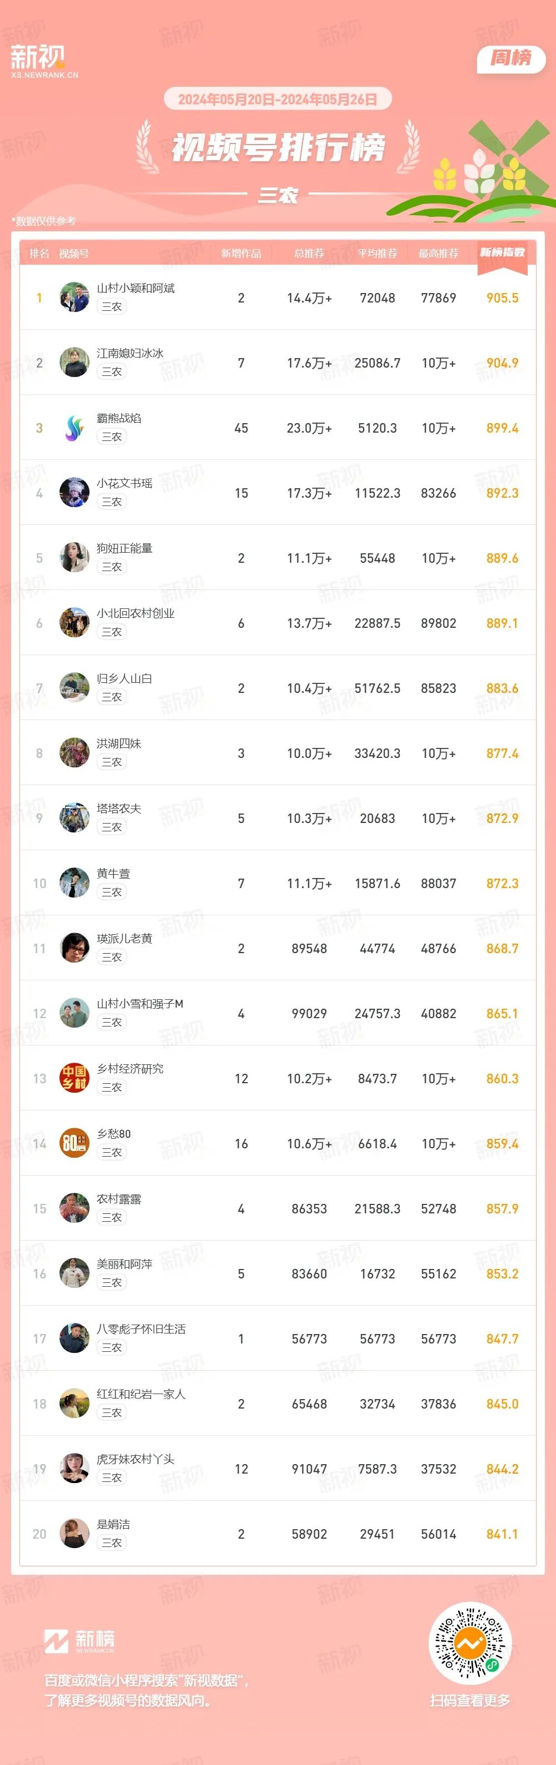Select the 乡村经济研究 red avatar icon
556x1765 pixels.
[75, 1078]
